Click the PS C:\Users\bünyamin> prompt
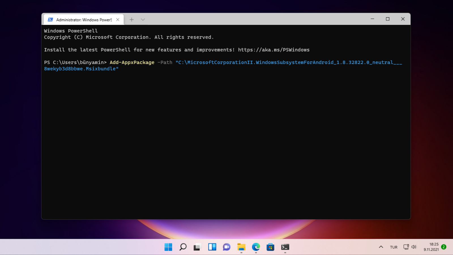The height and width of the screenshot is (255, 453). [75, 62]
